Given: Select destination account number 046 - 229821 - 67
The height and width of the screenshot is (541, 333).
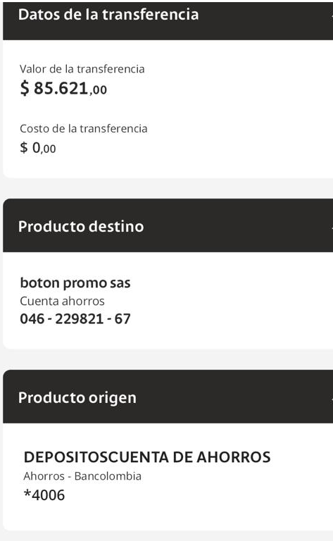Looking at the screenshot, I should point(75,319).
